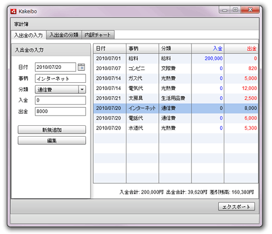Click the 6,000 expense value
The width and height of the screenshot is (272, 234).
tap(251, 118)
